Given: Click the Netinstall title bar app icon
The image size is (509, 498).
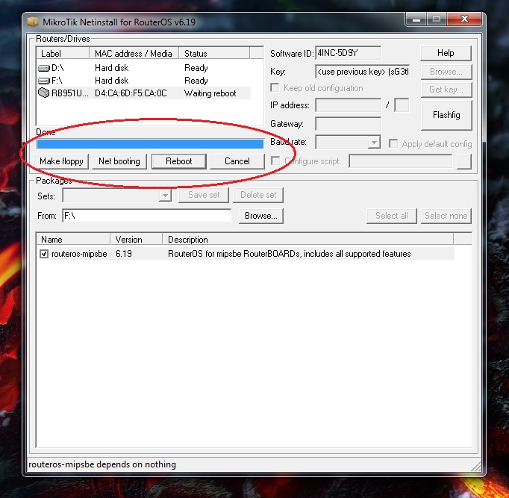Looking at the screenshot, I should [x=33, y=22].
